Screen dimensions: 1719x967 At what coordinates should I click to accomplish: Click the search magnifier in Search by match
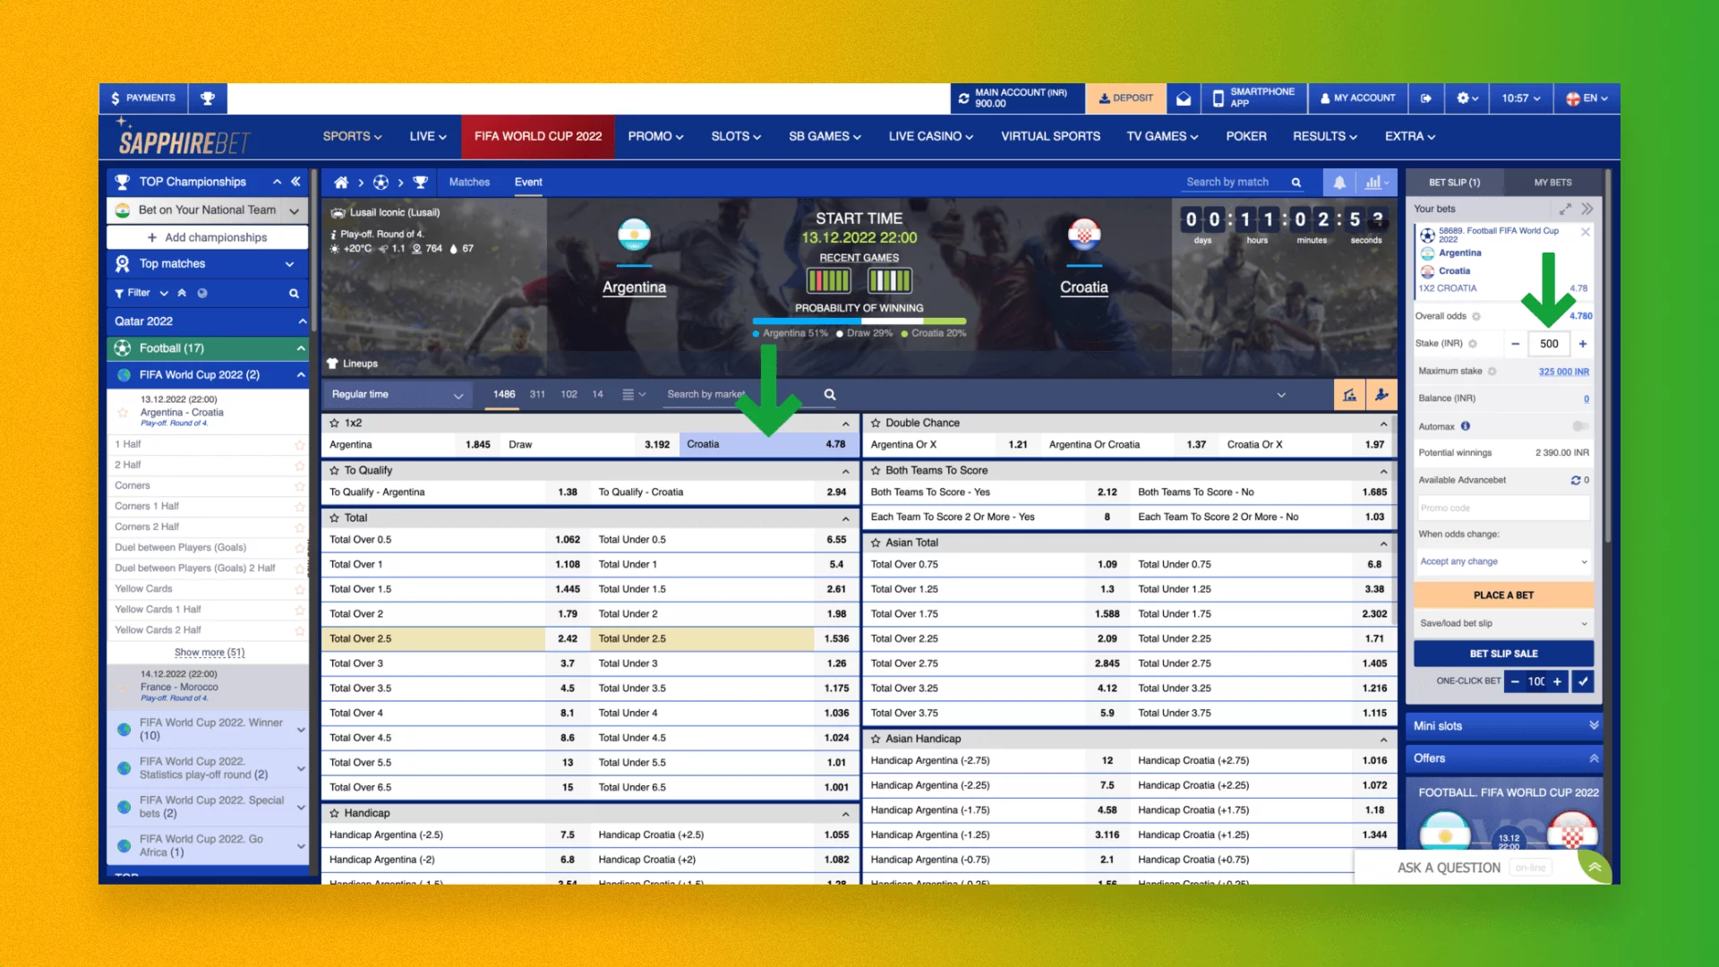point(1296,182)
